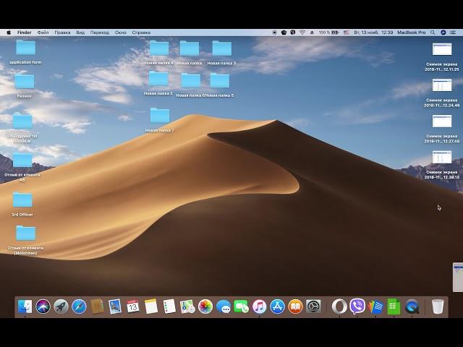
Task: Open the US flag input source menu
Action: pyautogui.click(x=347, y=33)
